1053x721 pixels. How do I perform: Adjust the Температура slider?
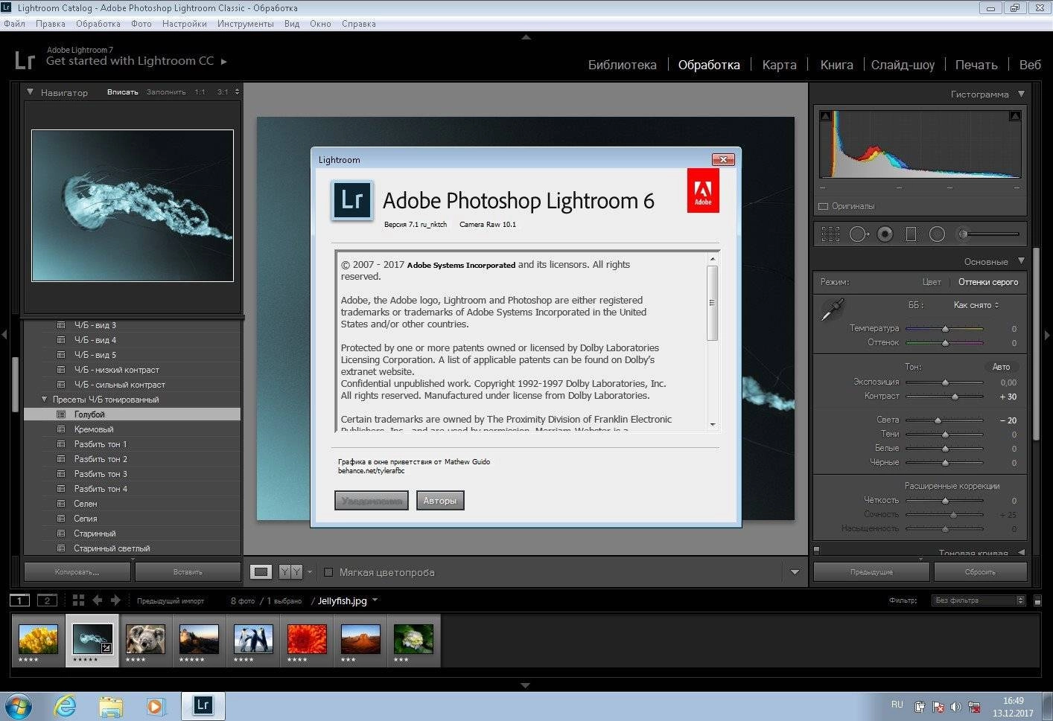coord(945,329)
